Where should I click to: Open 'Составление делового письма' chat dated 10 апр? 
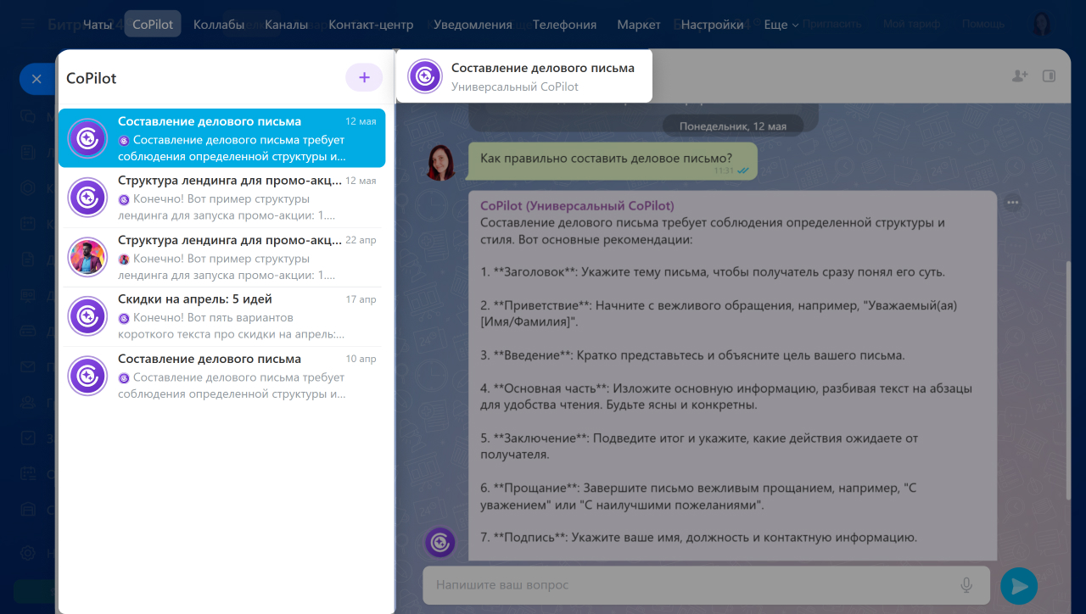pos(222,376)
